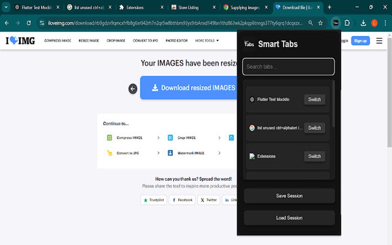The height and width of the screenshot is (245, 392).
Task: Click the Download resized IMAGES button
Action: [x=192, y=88]
